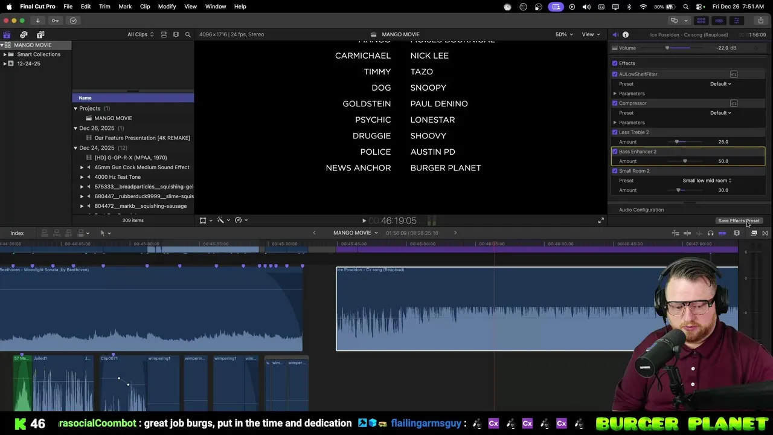The image size is (773, 435).
Task: Click the Save Effects Preset button
Action: [x=739, y=221]
